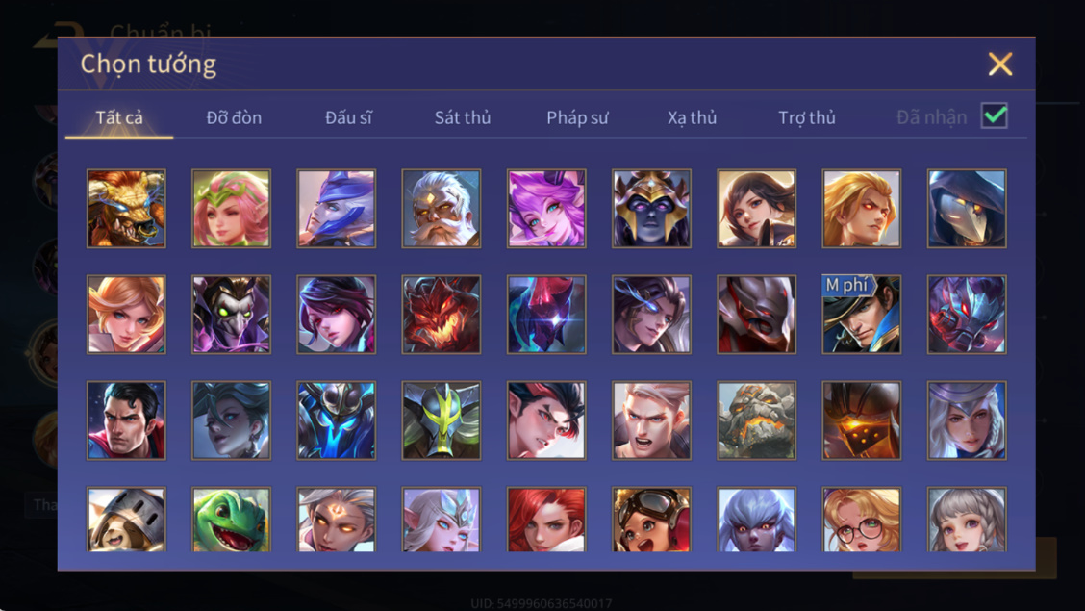Screen dimensions: 1085x611
Task: Choose the purple-haired bunny girl hero
Action: coord(546,208)
